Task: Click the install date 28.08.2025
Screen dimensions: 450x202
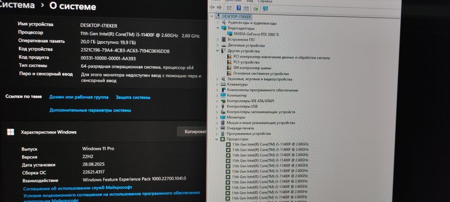Action: pyautogui.click(x=94, y=164)
